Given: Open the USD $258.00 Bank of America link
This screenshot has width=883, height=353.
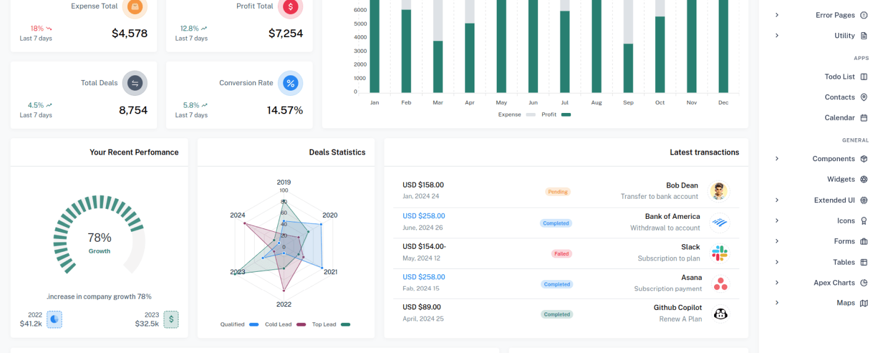Looking at the screenshot, I should [x=424, y=216].
